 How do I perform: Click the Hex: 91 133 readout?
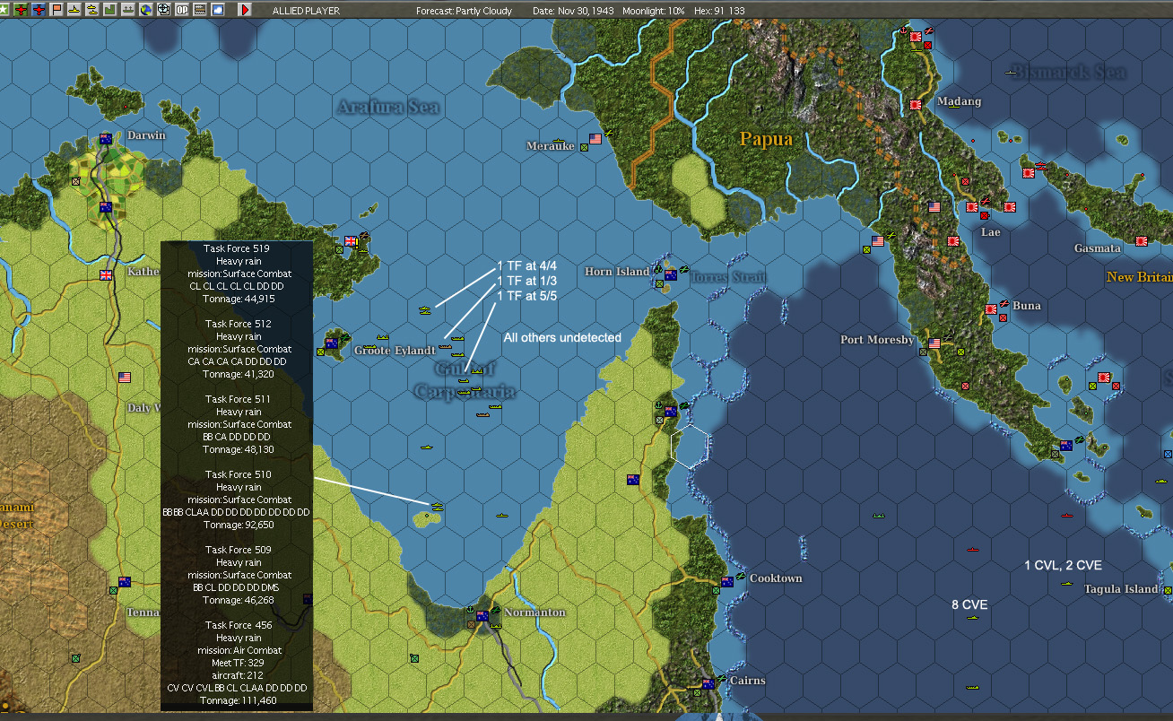(719, 11)
